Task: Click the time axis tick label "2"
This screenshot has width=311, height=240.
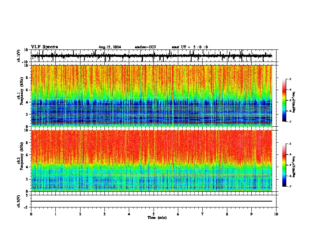Action: pyautogui.click(x=80, y=214)
